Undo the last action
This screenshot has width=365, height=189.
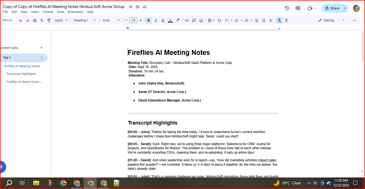(x=20, y=20)
